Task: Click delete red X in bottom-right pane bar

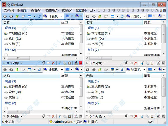Action: click(136, 116)
